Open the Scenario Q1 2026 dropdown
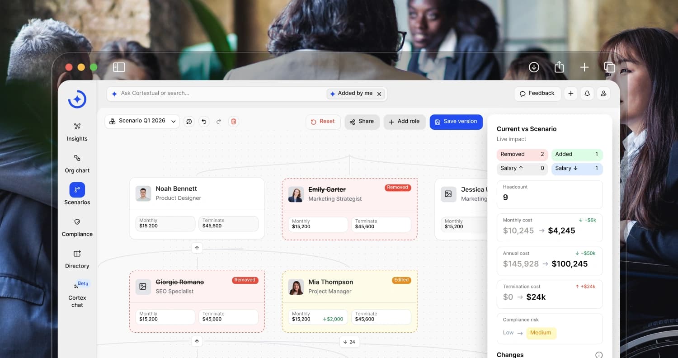 (142, 121)
